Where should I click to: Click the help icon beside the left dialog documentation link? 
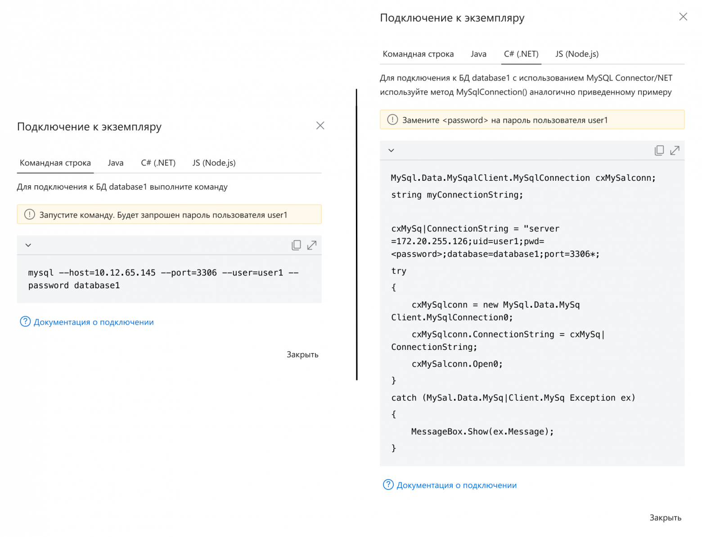pos(25,322)
